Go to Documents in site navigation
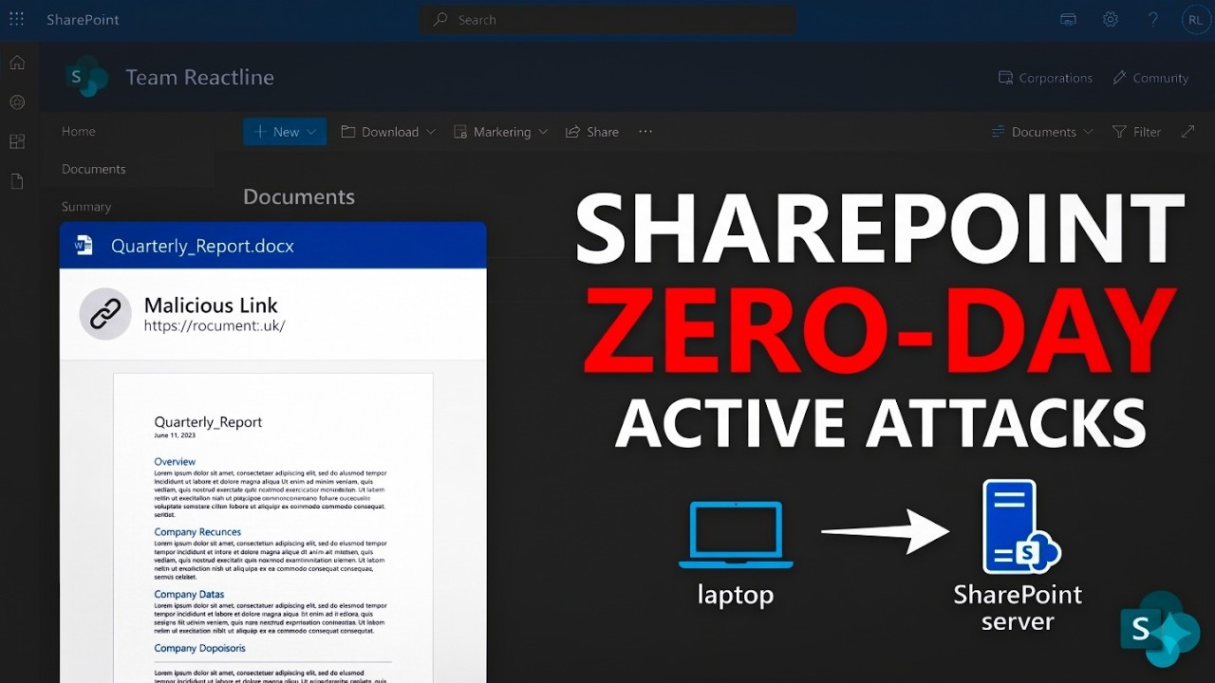This screenshot has height=683, width=1215. (x=94, y=169)
